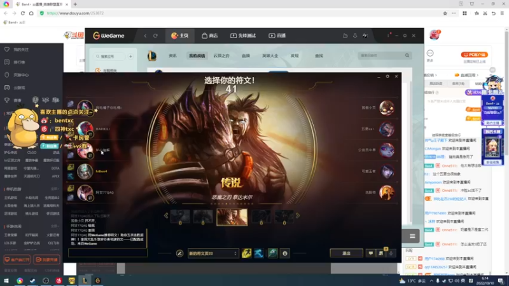Image resolution: width=509 pixels, height=286 pixels.
Task: Open Windows Start menu
Action: tap(6, 281)
